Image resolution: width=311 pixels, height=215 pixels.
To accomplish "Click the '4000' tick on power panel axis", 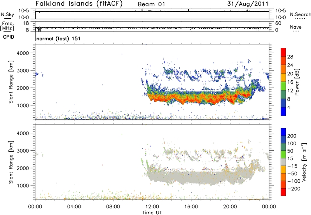I will click(x=23, y=53).
